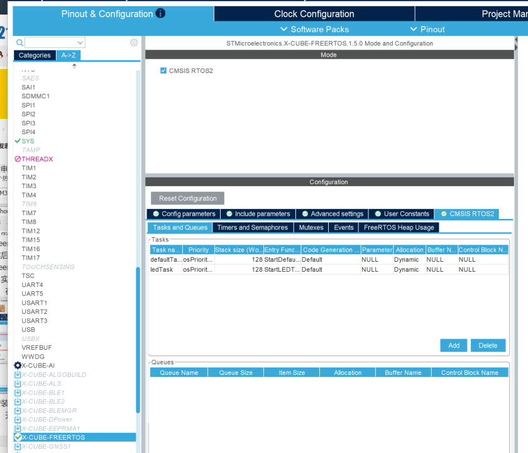Click the info icon beside Pinout & Configuration

[x=161, y=13]
